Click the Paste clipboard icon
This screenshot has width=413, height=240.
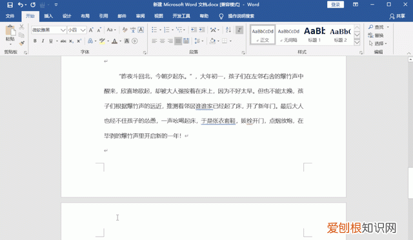(x=10, y=30)
